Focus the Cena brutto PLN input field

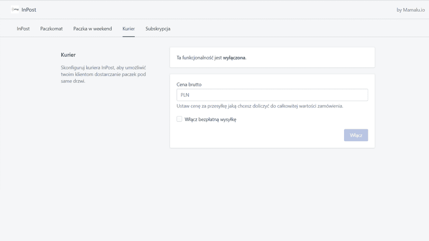[x=272, y=95]
